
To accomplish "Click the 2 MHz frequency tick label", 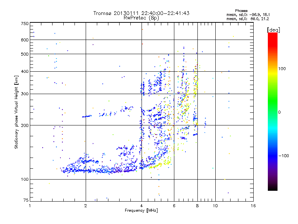I will pos(86,206).
